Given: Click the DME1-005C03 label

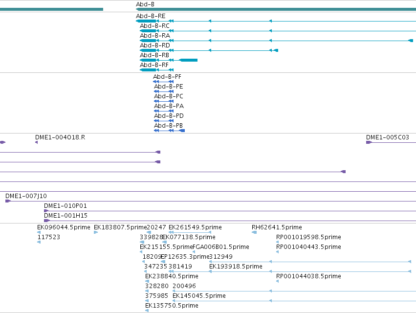Looking at the screenshot, I should pyautogui.click(x=388, y=137).
